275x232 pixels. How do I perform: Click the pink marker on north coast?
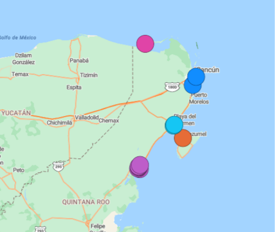tap(145, 44)
